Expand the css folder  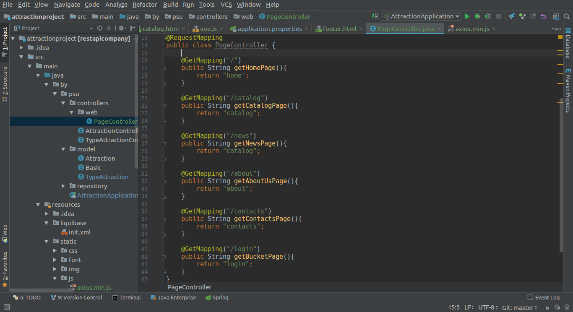(x=55, y=251)
